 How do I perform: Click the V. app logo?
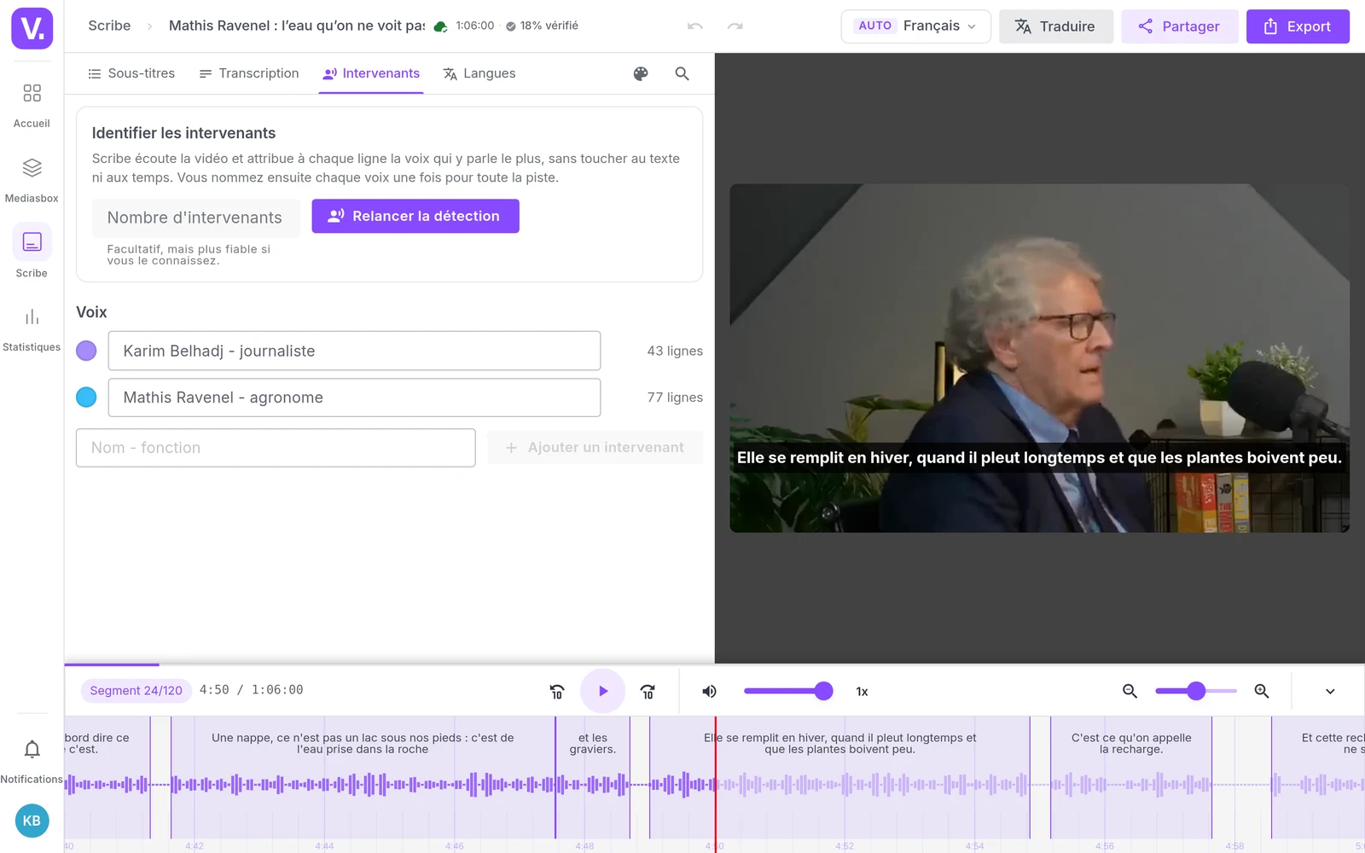click(x=32, y=28)
